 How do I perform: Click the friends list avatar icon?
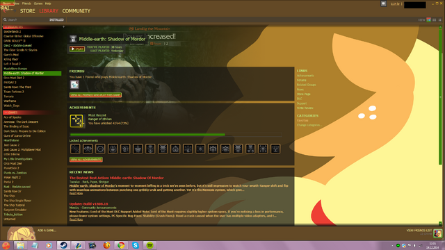tap(437, 233)
